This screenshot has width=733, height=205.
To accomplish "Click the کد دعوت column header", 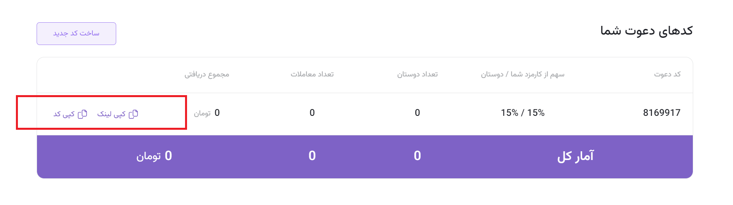I will [667, 74].
